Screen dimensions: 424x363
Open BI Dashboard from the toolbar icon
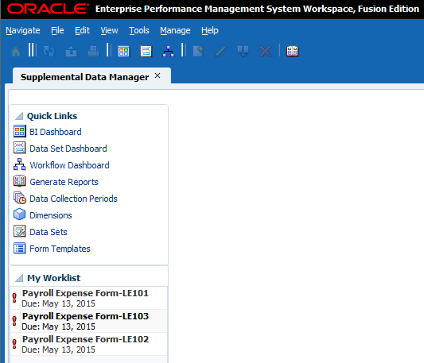tap(124, 51)
